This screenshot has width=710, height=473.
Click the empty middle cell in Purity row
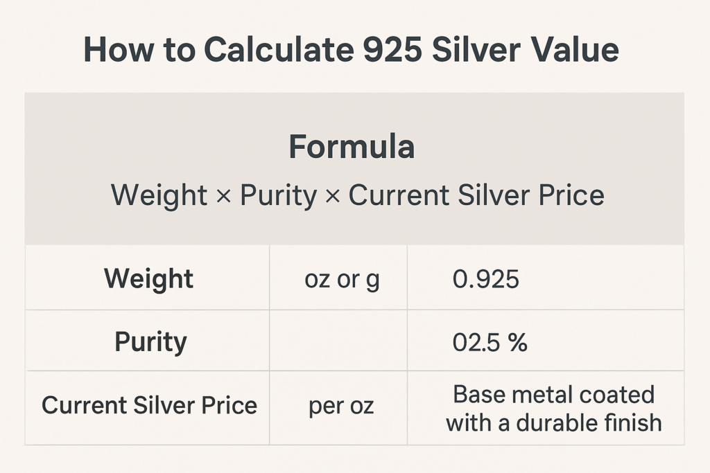coord(338,342)
